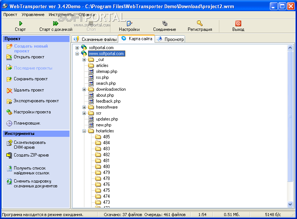Expand the downloadsection folder
The height and width of the screenshot is (219, 297).
click(84, 89)
